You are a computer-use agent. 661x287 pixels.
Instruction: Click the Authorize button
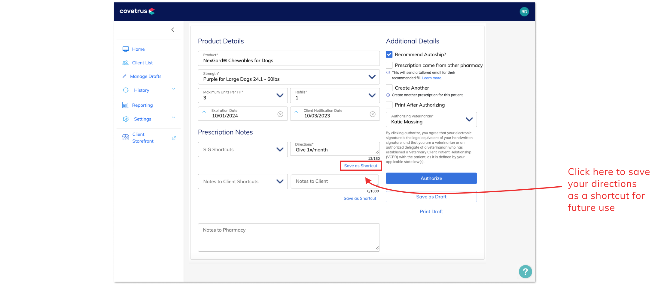point(431,178)
